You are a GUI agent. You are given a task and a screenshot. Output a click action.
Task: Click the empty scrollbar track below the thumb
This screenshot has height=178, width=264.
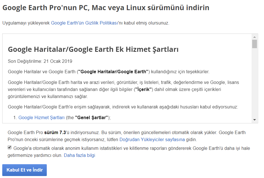pos(254,84)
